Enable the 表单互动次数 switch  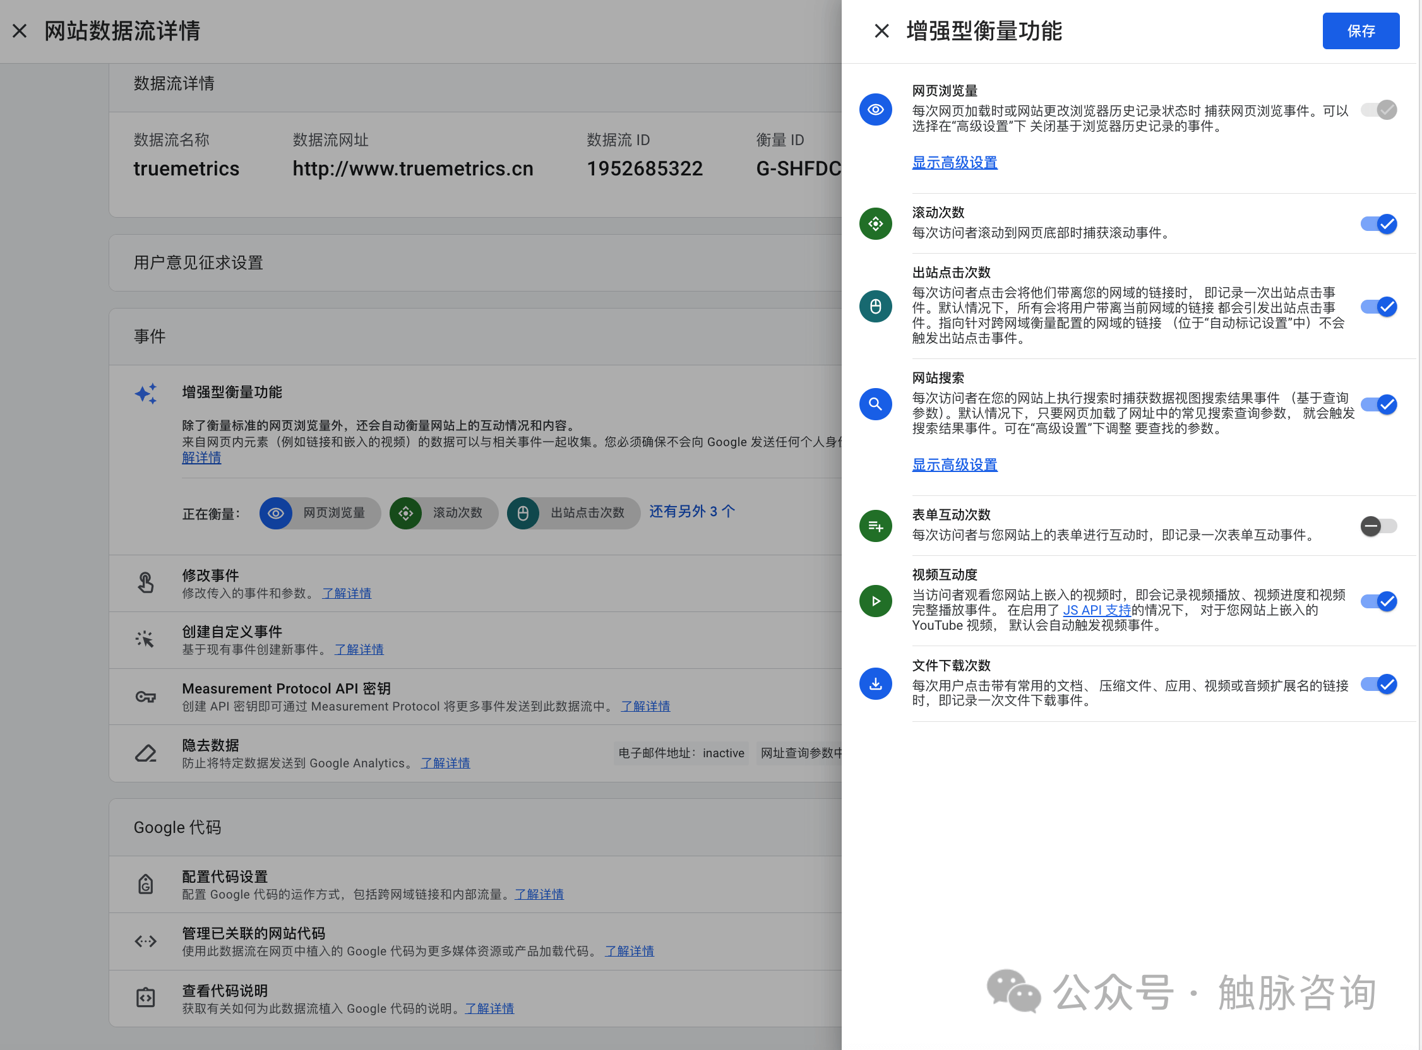1378,526
